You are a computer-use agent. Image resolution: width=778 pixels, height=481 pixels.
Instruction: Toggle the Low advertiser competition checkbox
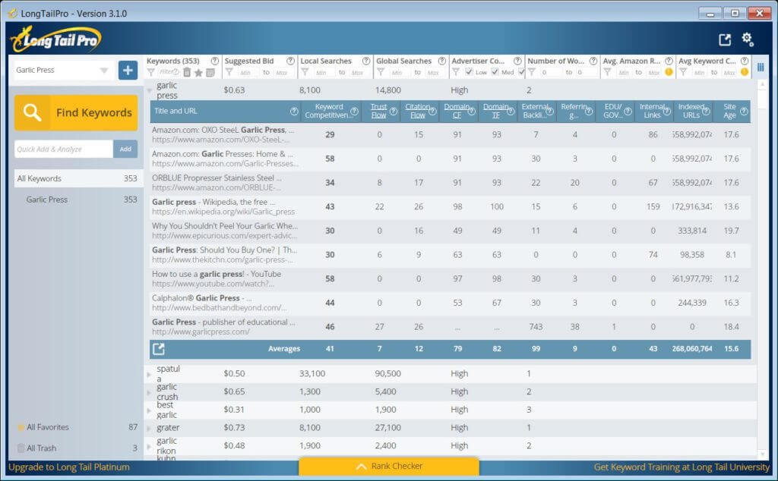point(469,72)
